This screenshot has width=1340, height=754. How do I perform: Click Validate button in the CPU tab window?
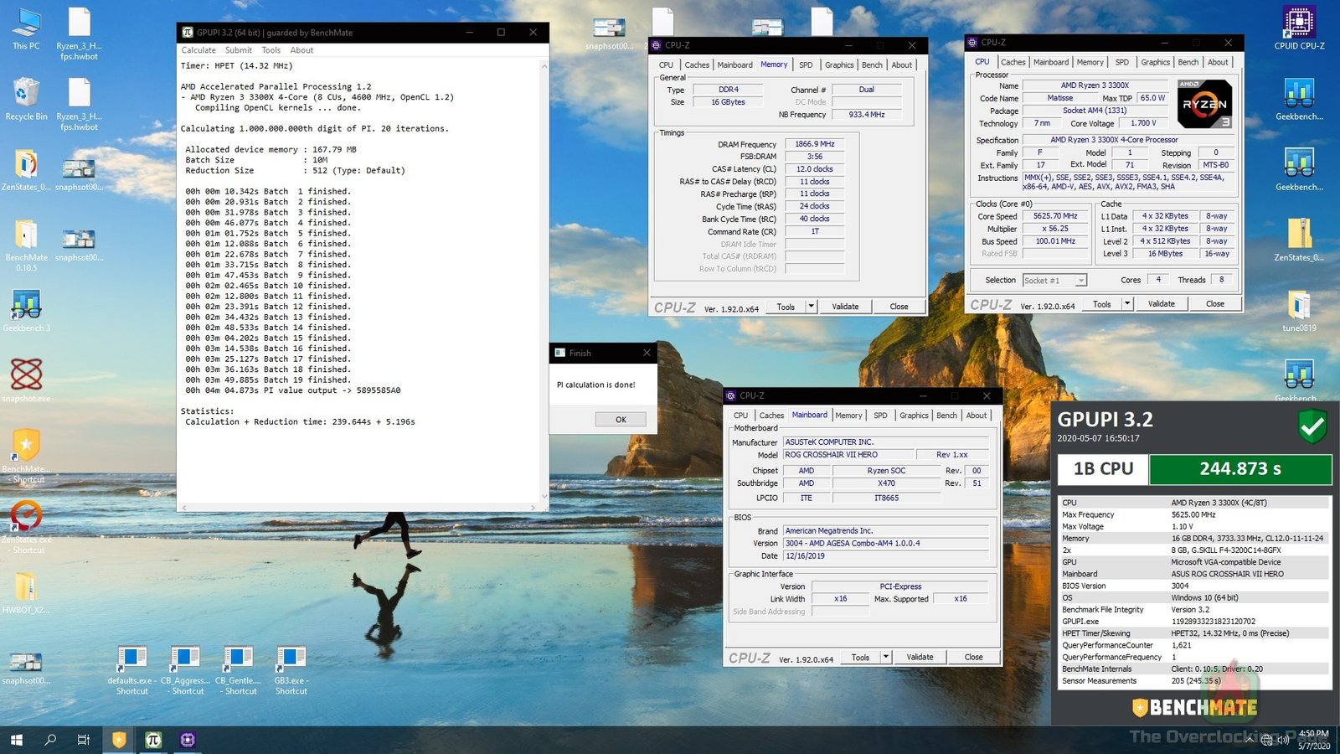coord(1161,304)
